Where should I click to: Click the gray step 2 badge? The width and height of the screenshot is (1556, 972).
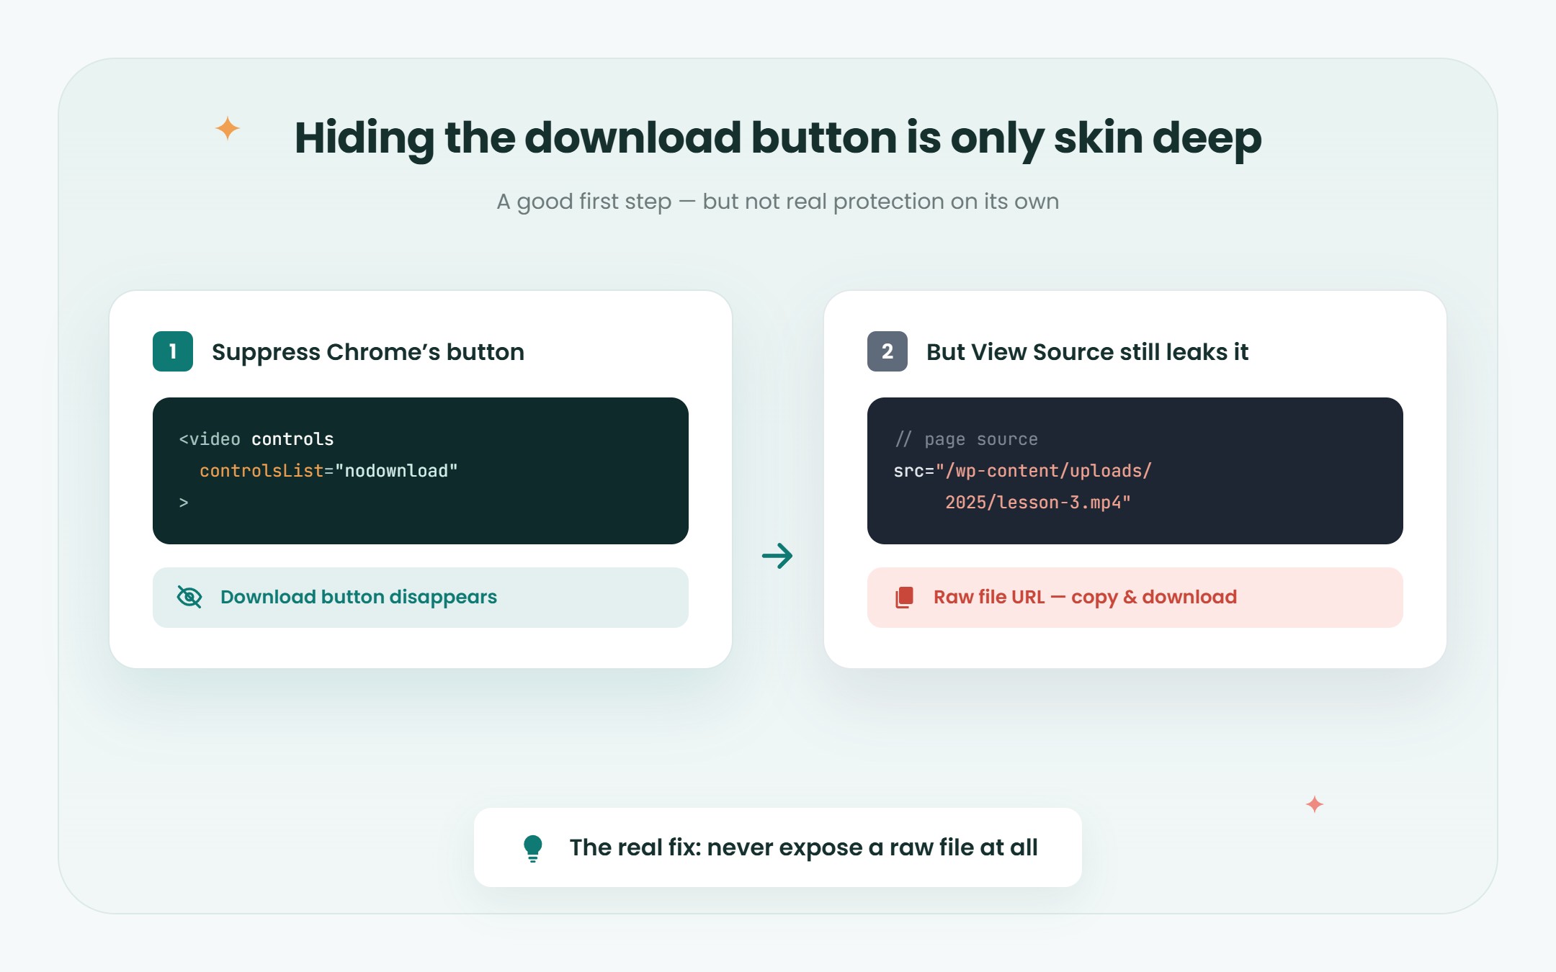coord(887,351)
